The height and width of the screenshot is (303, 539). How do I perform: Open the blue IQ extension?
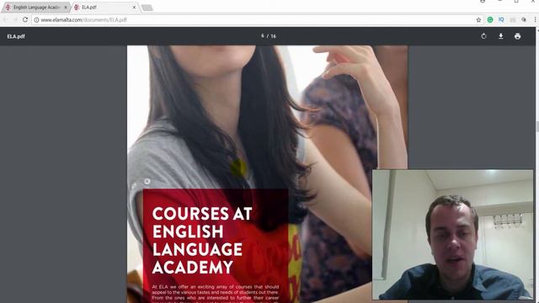501,20
